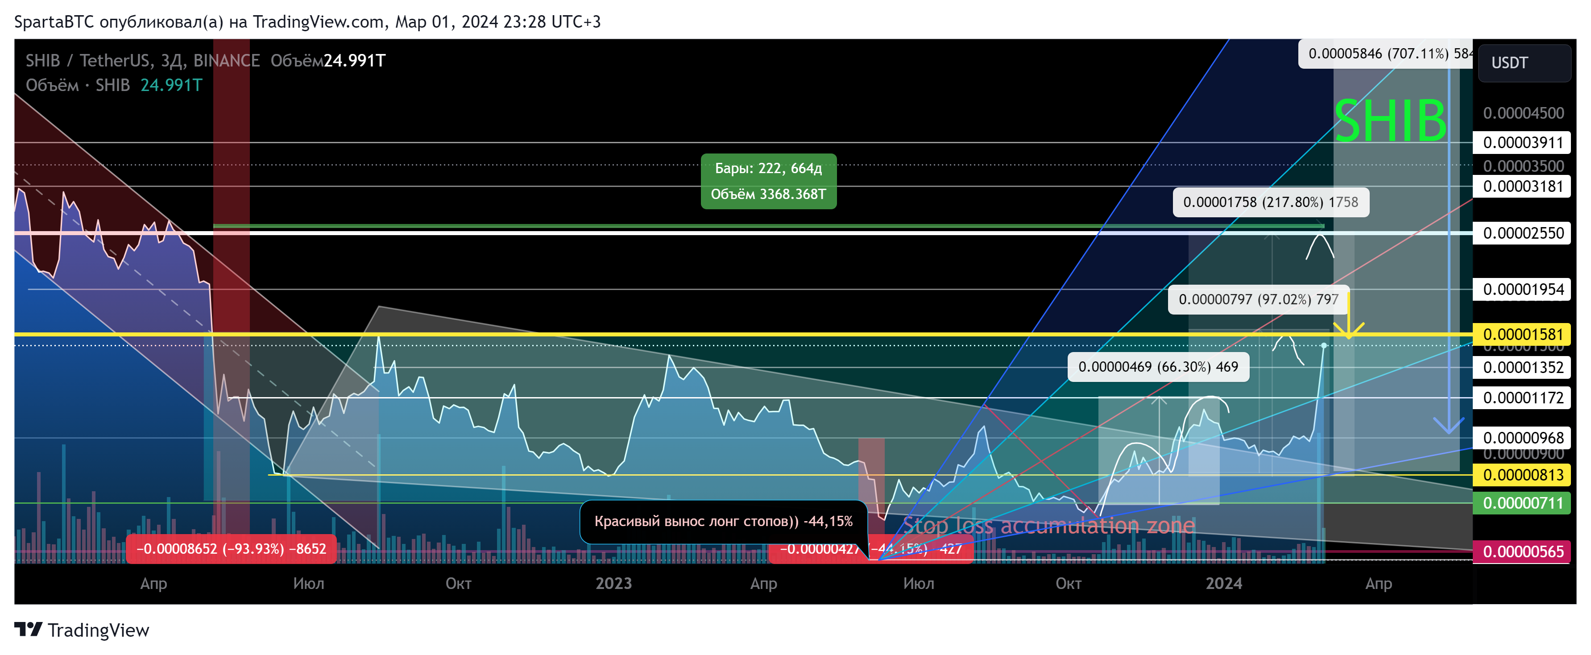Click the Объём 3368.368T measurement text
Image resolution: width=1591 pixels, height=655 pixels.
(768, 194)
